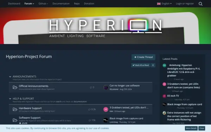Click More Details in cookie notice
Image resolution: width=211 pixels, height=132 pixels.
pos(191,128)
